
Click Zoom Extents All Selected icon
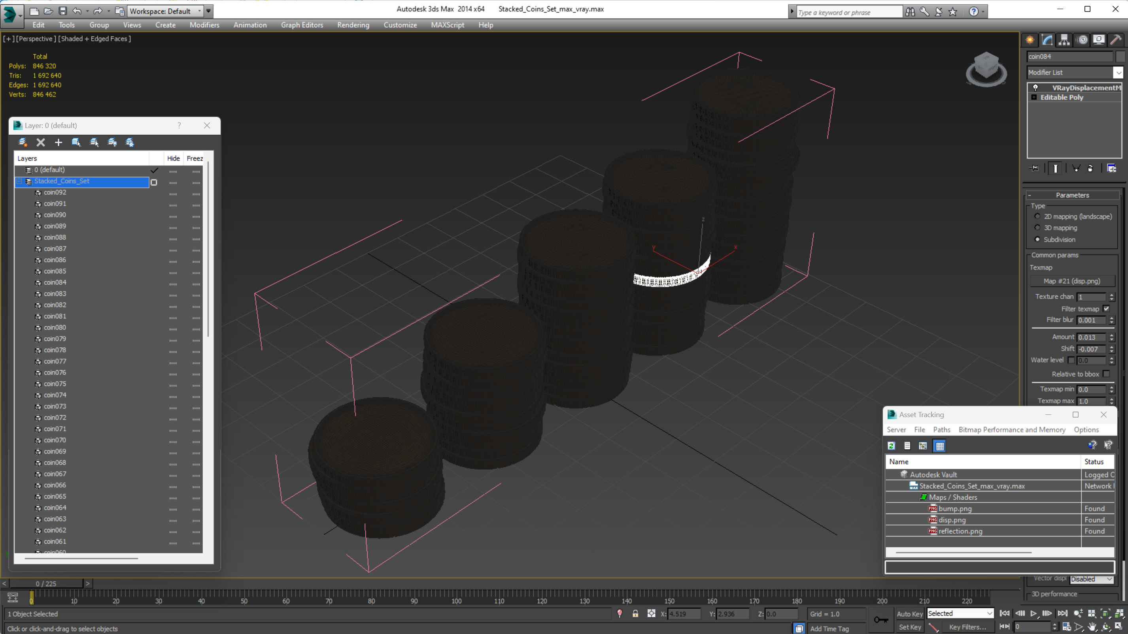[x=1119, y=613]
